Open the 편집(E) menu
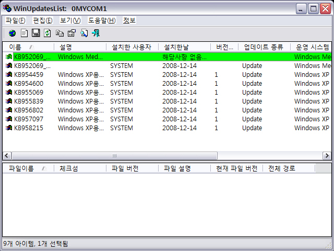The height and width of the screenshot is (251, 334). click(43, 20)
